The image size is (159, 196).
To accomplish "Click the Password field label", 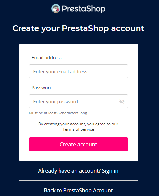I will pos(42,88).
